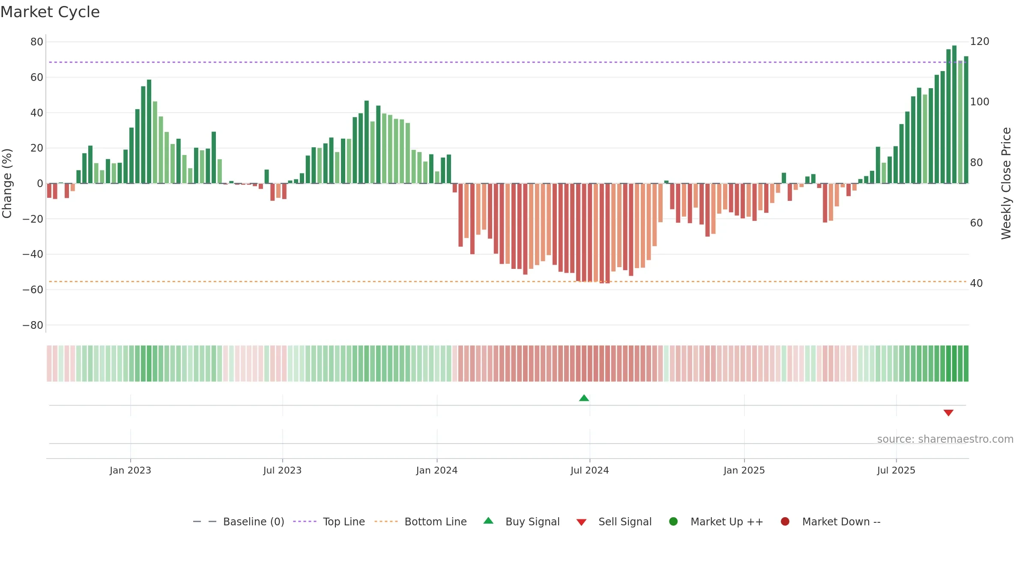
Task: Toggle the Baseline (0) legend entry
Action: (x=239, y=521)
